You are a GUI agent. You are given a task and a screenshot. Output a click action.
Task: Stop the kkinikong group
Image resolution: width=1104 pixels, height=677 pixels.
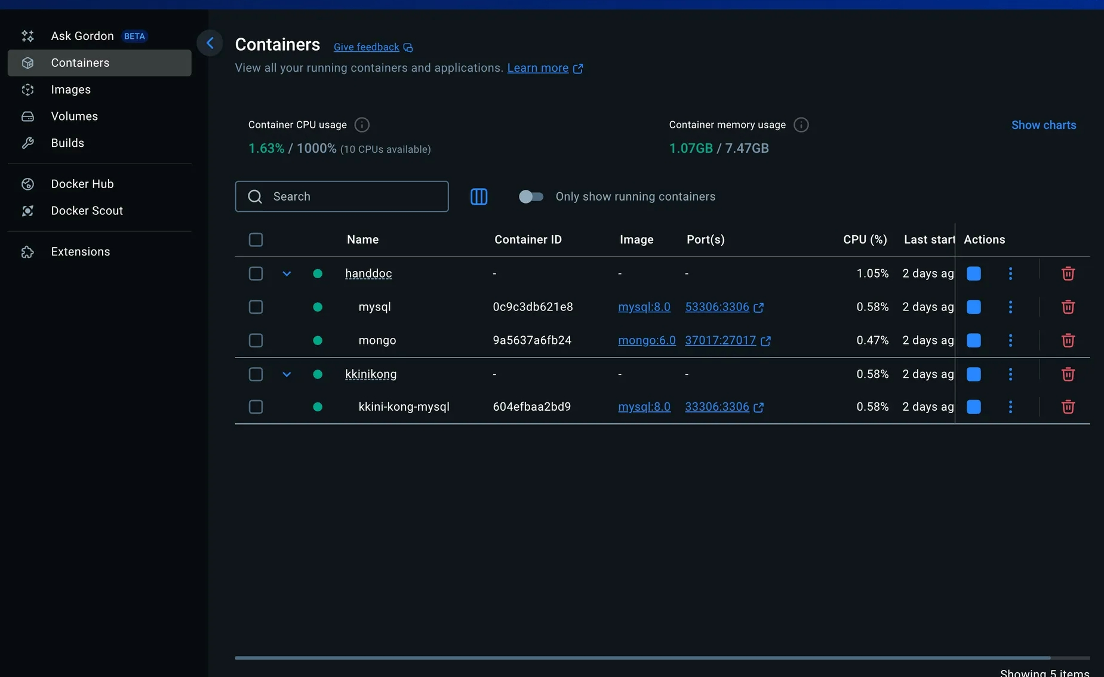point(974,374)
